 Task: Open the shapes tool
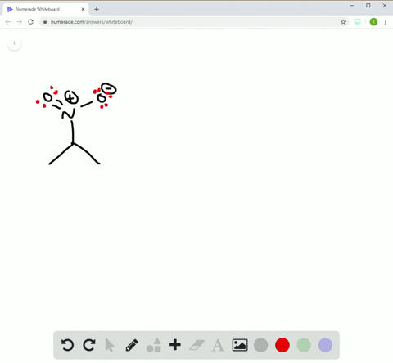[154, 345]
